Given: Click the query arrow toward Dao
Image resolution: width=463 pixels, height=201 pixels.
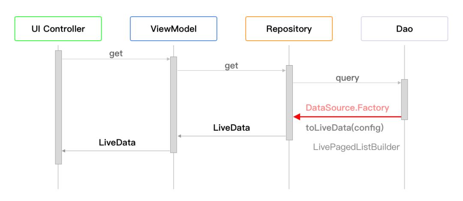Looking at the screenshot, I should (347, 83).
